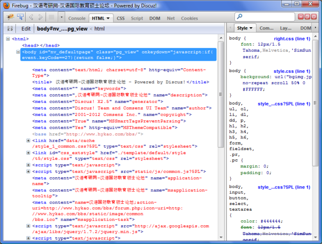The height and width of the screenshot is (244, 322).
Task: Open style_...css?5PL link beside body, input
Action: coord(284,187)
